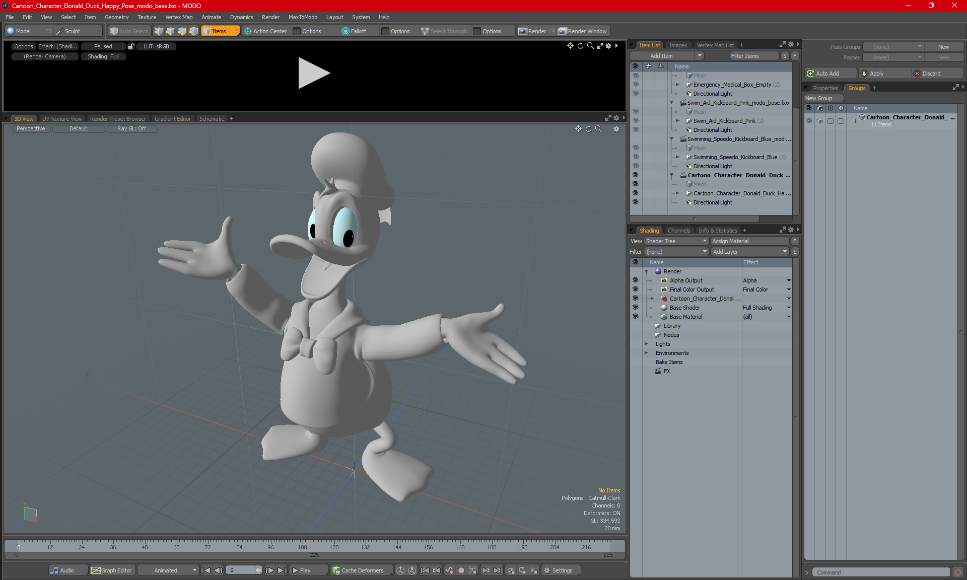
Task: Click the Apply button
Action: (884, 74)
